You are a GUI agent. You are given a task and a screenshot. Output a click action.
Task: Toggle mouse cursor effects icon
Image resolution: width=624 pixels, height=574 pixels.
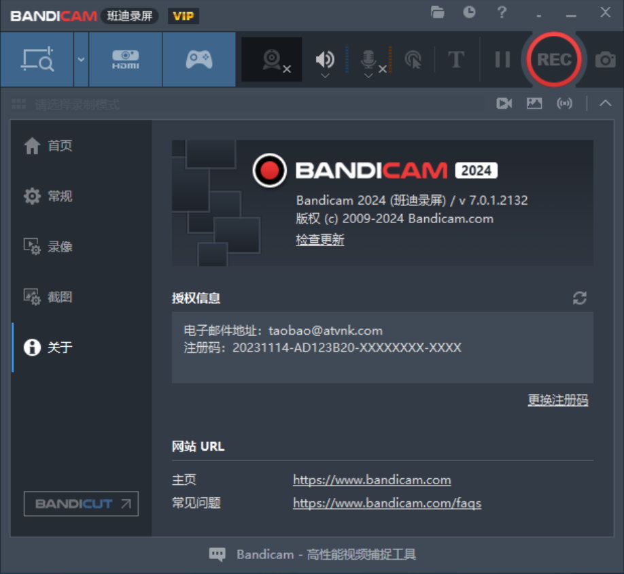point(413,59)
